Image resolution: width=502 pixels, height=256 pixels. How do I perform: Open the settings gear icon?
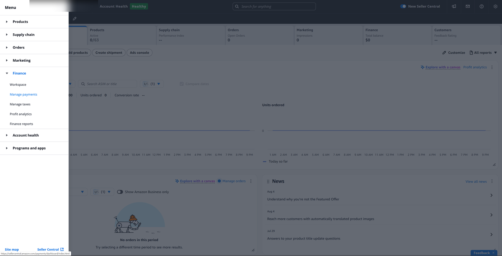[496, 6]
